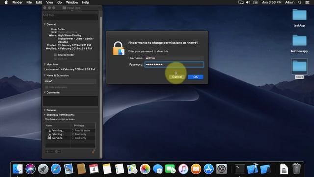This screenshot has height=177, width=314.
Task: Collapse the More Info section
Action: coord(45,64)
